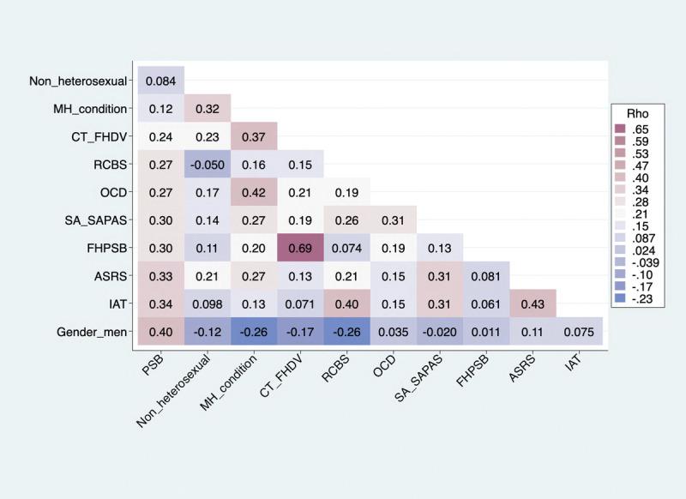The image size is (686, 499).
Task: Pick the .40 legend color swatch
Action: coord(623,178)
